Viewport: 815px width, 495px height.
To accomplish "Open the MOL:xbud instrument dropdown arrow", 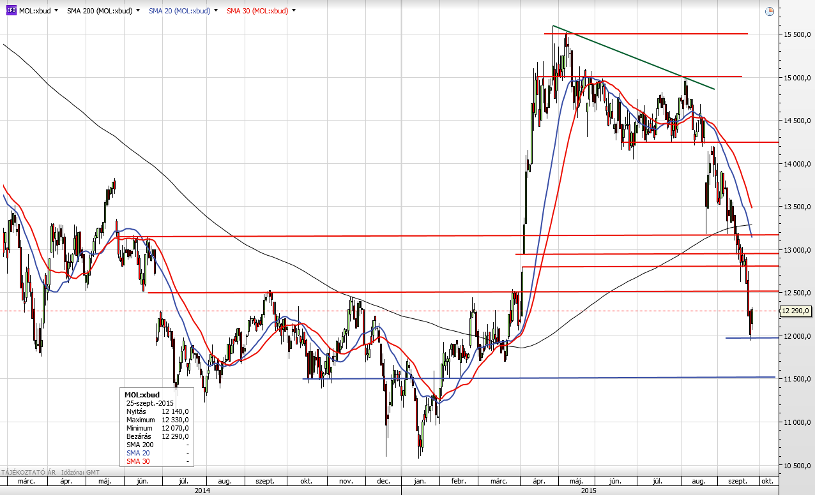I will [57, 11].
